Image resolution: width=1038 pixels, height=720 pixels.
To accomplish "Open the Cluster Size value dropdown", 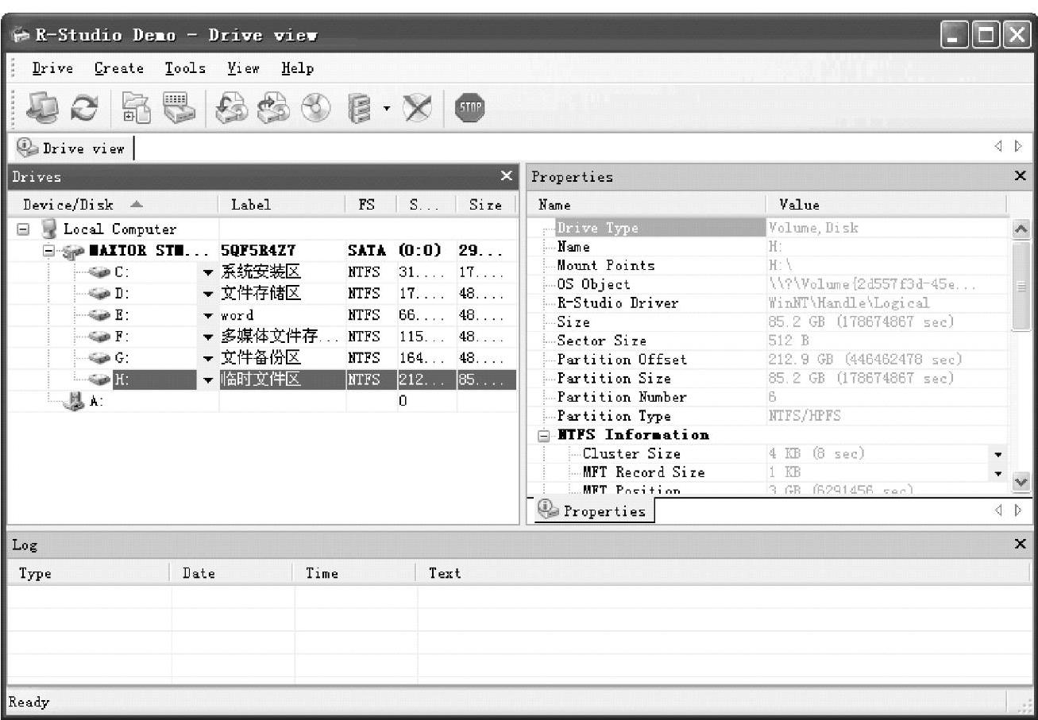I will point(998,455).
